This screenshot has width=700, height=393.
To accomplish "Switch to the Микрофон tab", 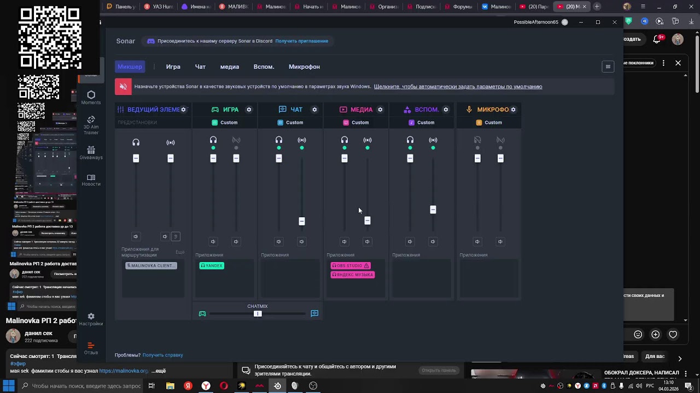I will [304, 67].
